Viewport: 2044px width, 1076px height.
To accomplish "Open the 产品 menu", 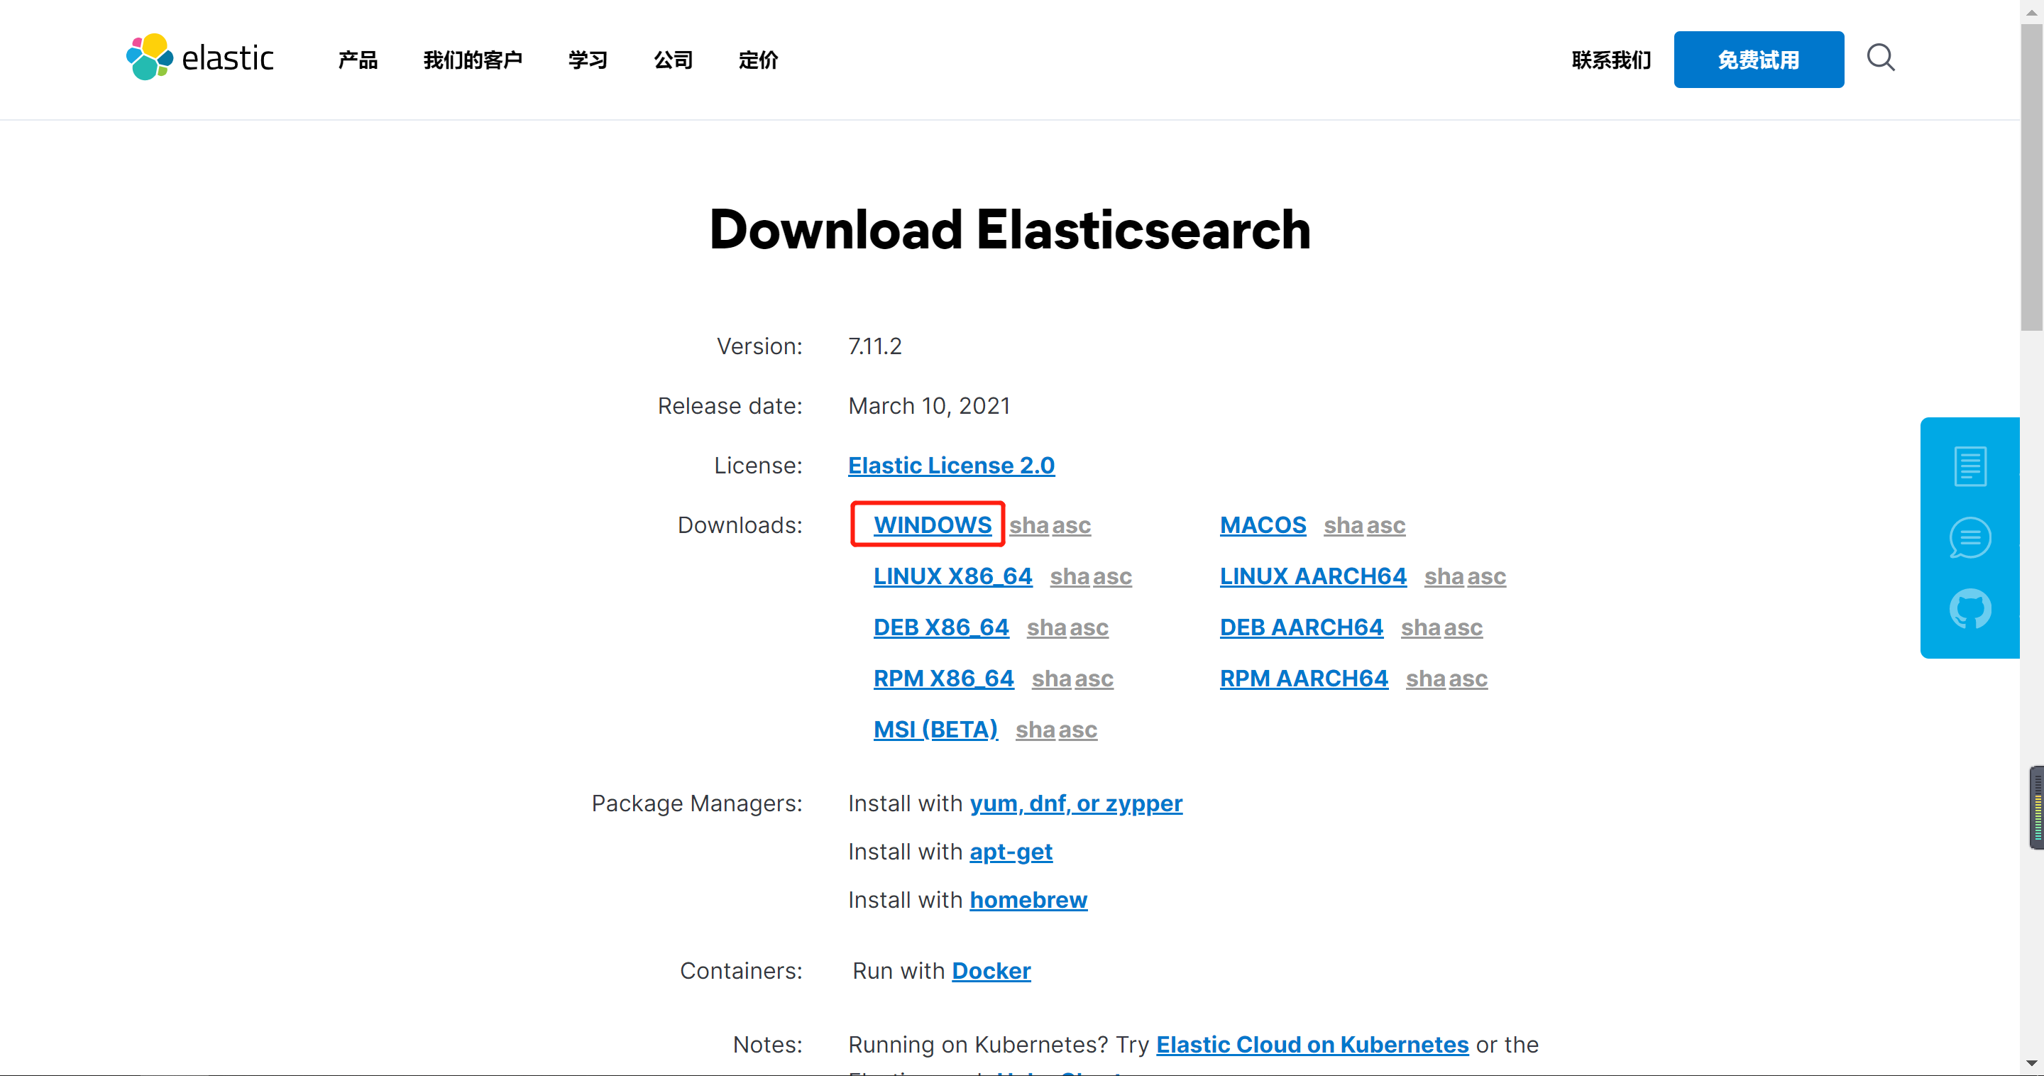I will (x=356, y=60).
